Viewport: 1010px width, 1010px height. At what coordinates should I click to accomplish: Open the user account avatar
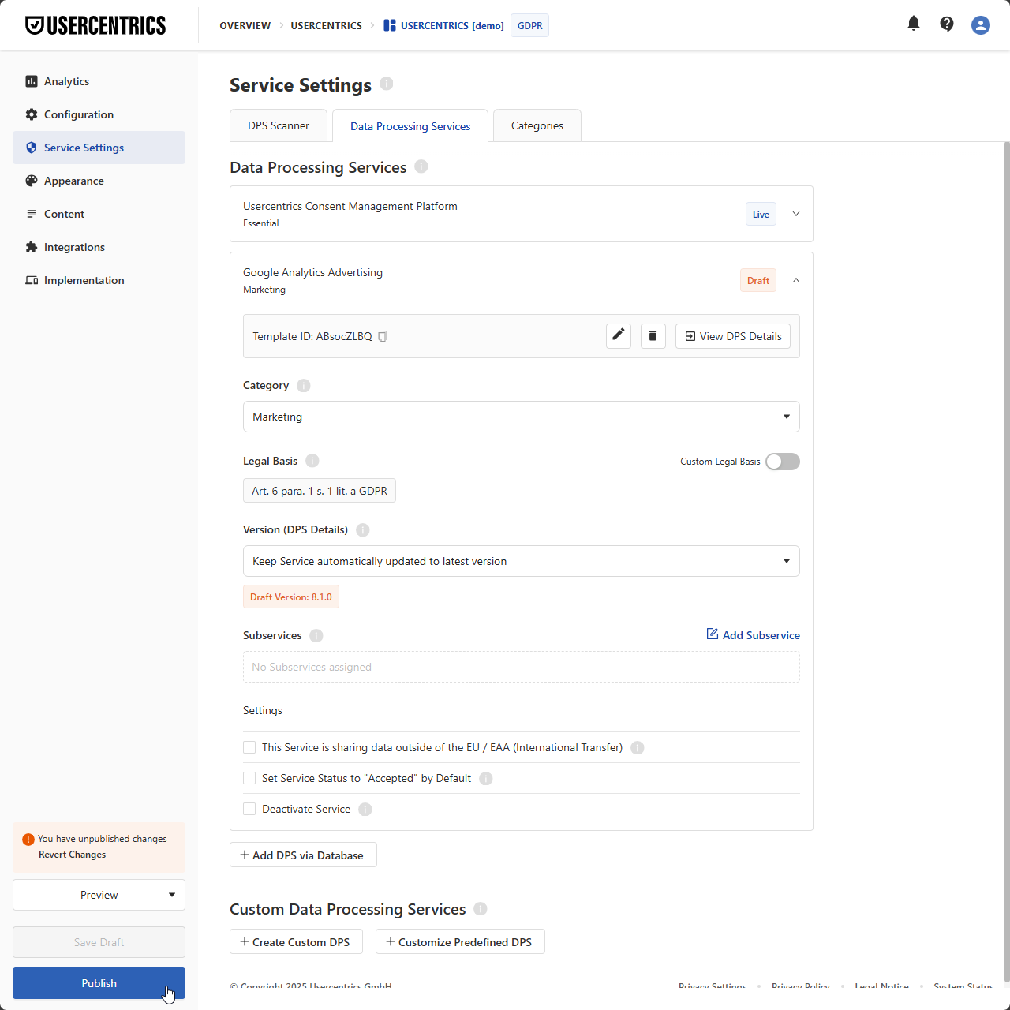(x=981, y=25)
